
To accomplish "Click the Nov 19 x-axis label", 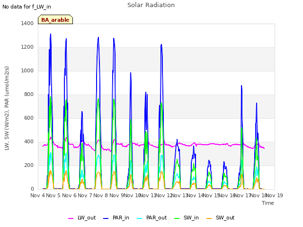I will coord(275,195).
